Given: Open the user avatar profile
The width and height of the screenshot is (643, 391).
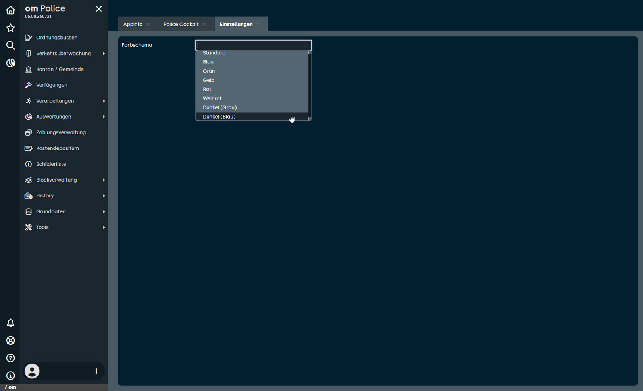Looking at the screenshot, I should [32, 371].
